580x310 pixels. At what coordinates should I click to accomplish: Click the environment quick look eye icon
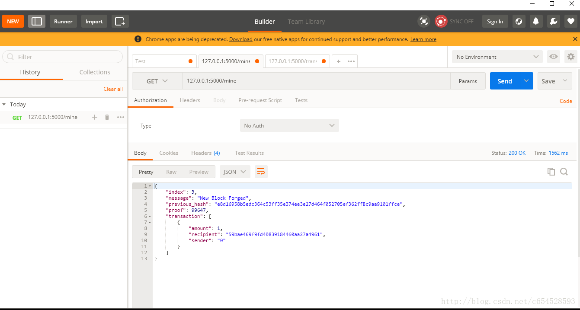tap(553, 57)
